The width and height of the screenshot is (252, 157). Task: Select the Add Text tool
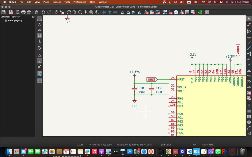(x=249, y=105)
